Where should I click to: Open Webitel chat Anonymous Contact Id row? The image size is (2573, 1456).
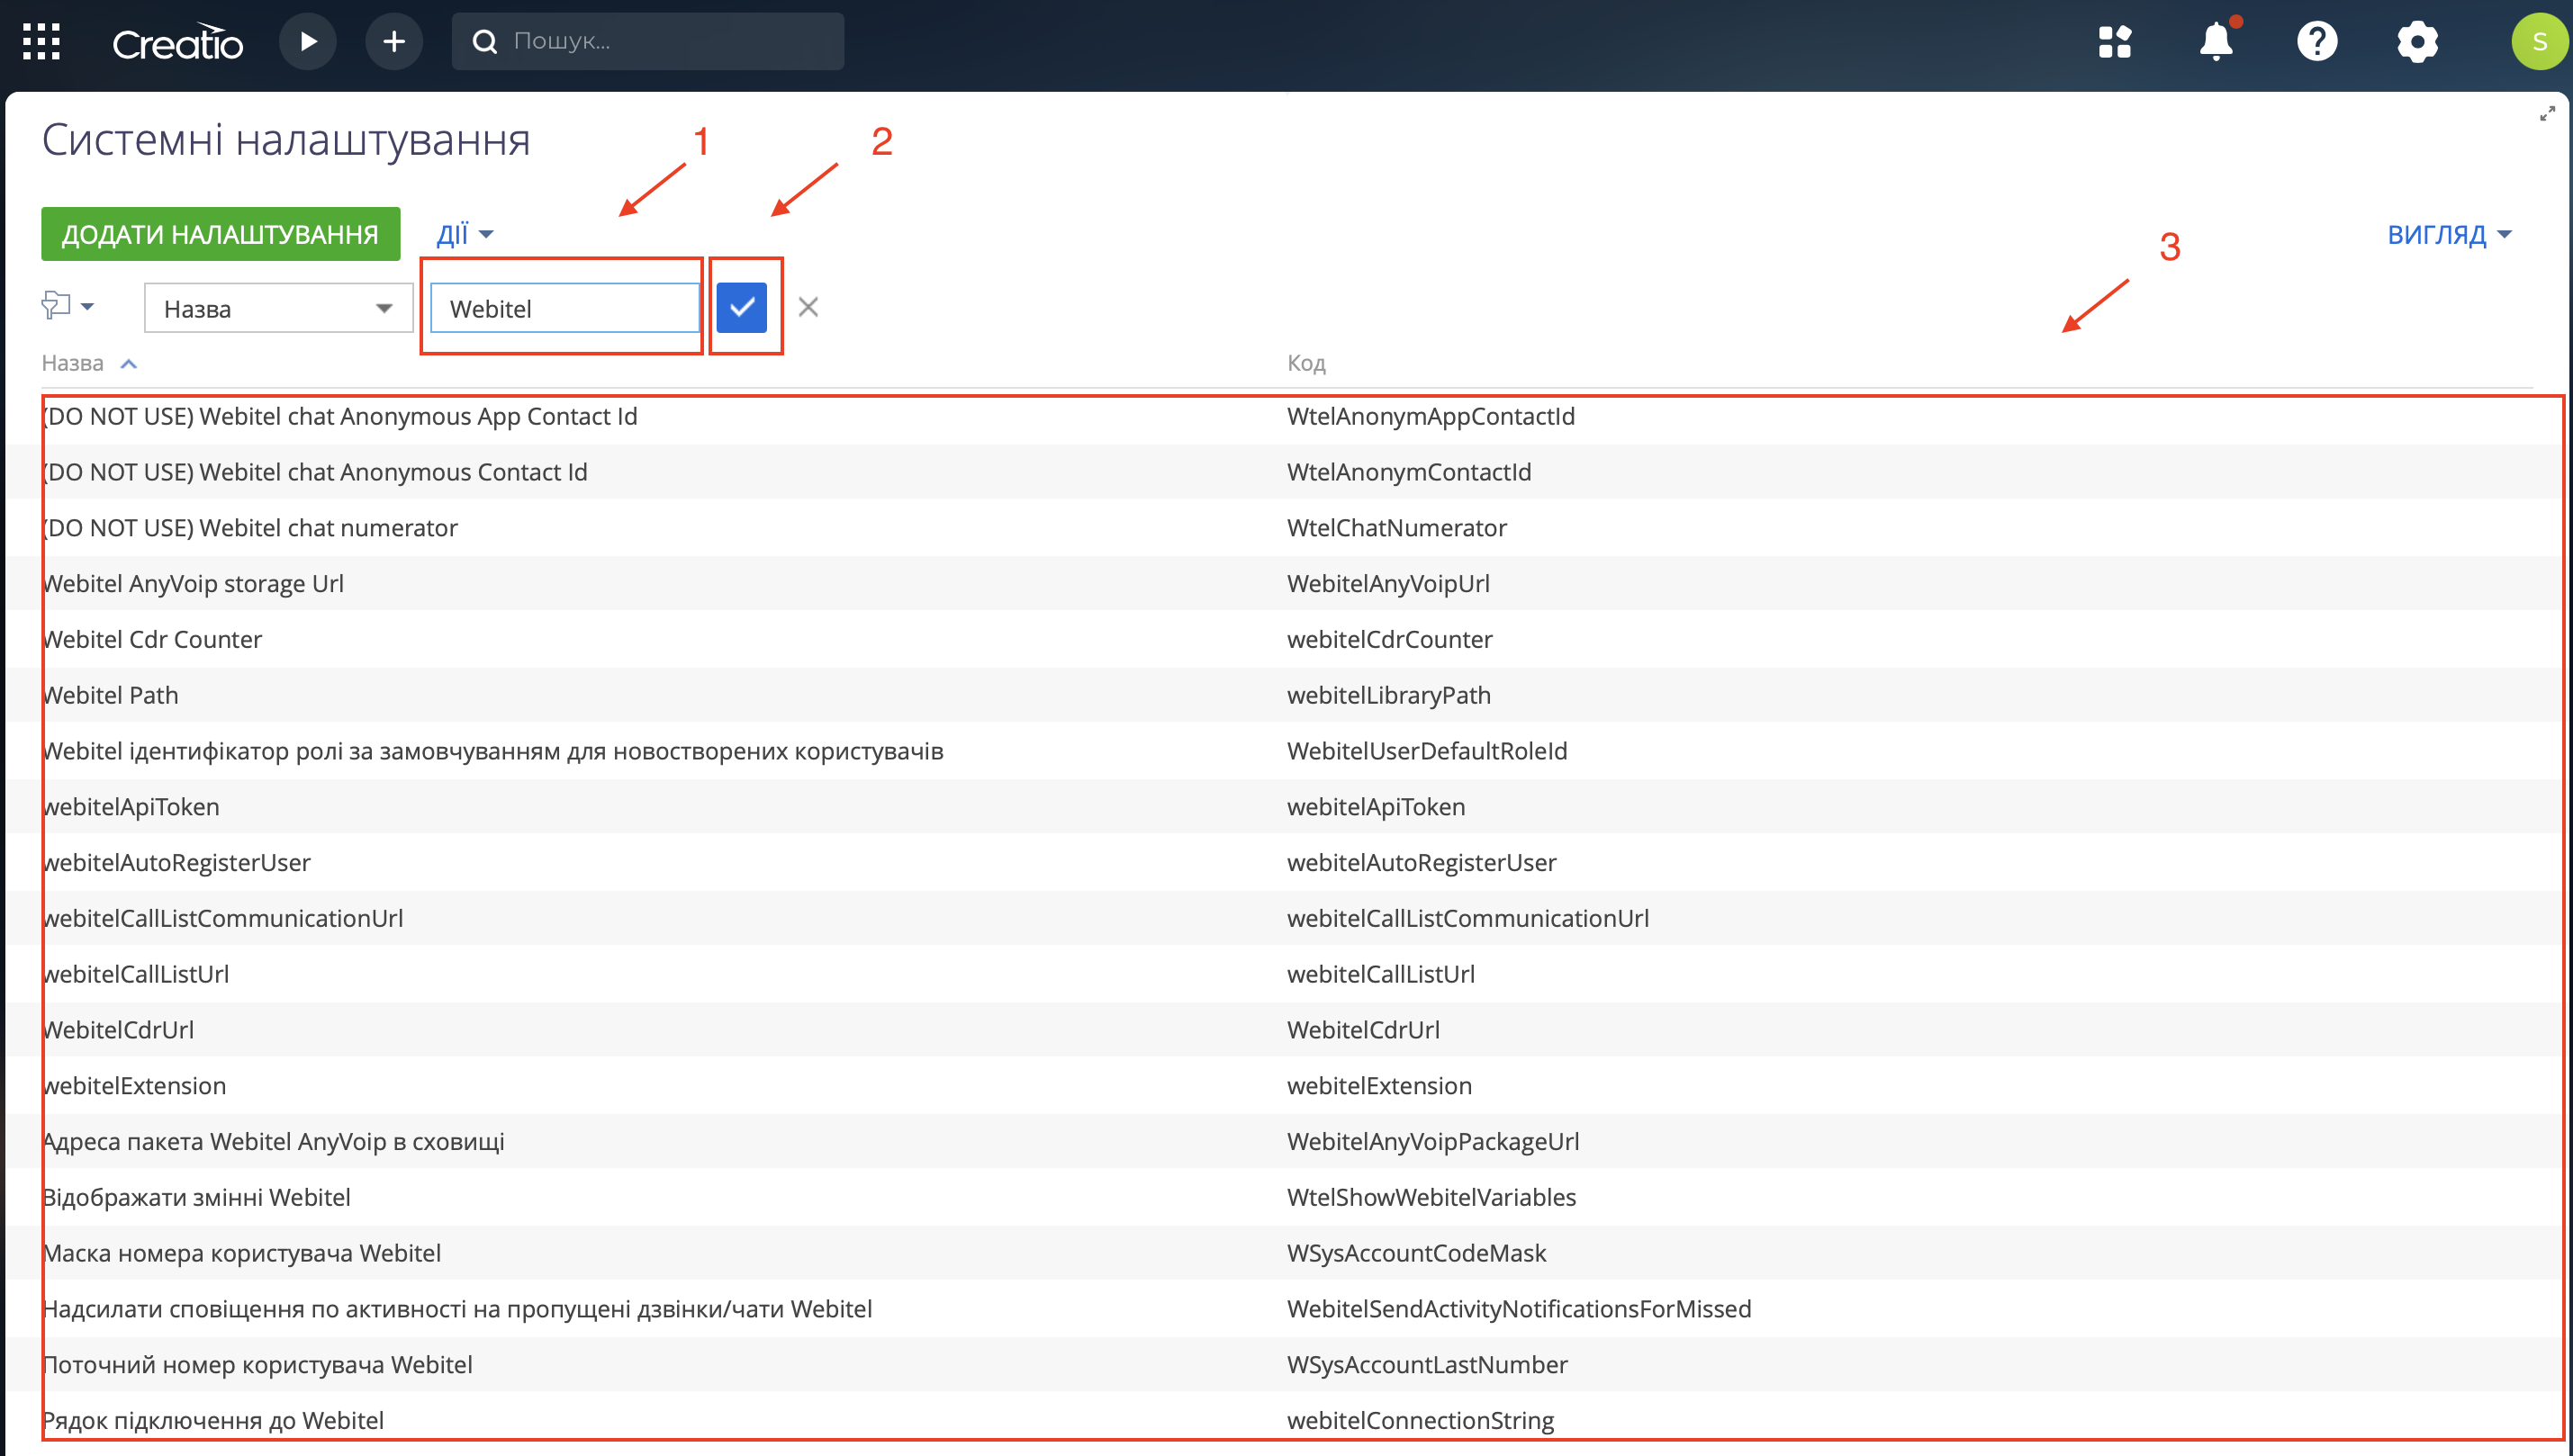click(x=315, y=472)
